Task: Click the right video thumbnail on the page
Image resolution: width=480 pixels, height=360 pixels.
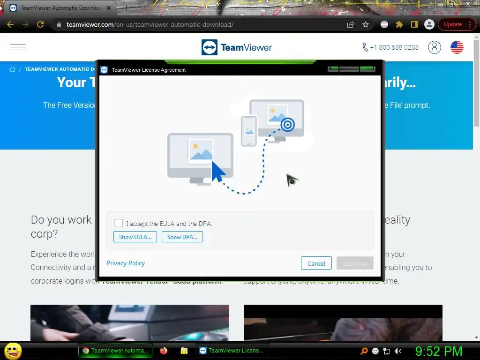Action: (x=343, y=322)
